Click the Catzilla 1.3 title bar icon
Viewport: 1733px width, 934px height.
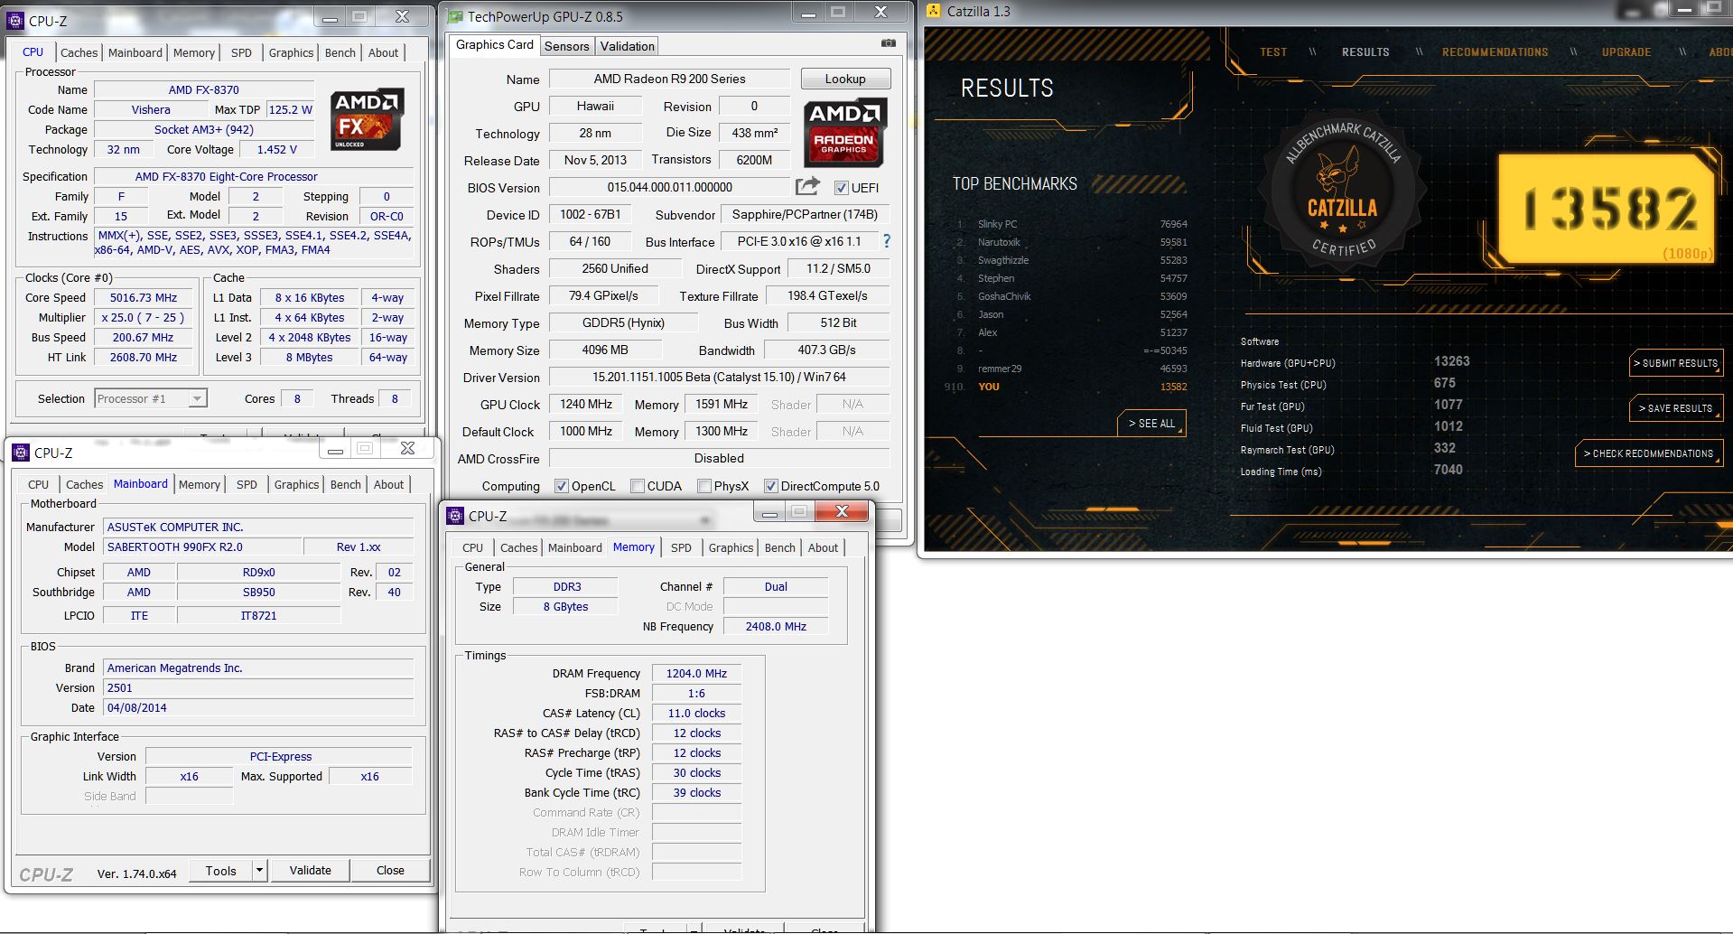click(934, 11)
